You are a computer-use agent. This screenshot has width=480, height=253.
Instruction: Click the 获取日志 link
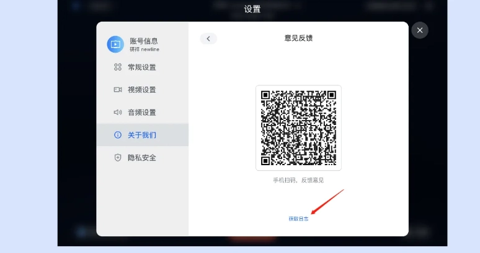pos(298,219)
